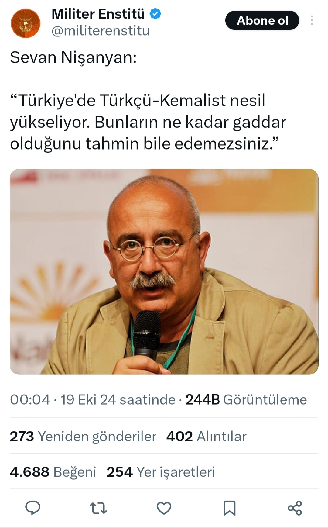The height and width of the screenshot is (528, 328).
Task: Tap the repost arrows icon
Action: point(98,508)
